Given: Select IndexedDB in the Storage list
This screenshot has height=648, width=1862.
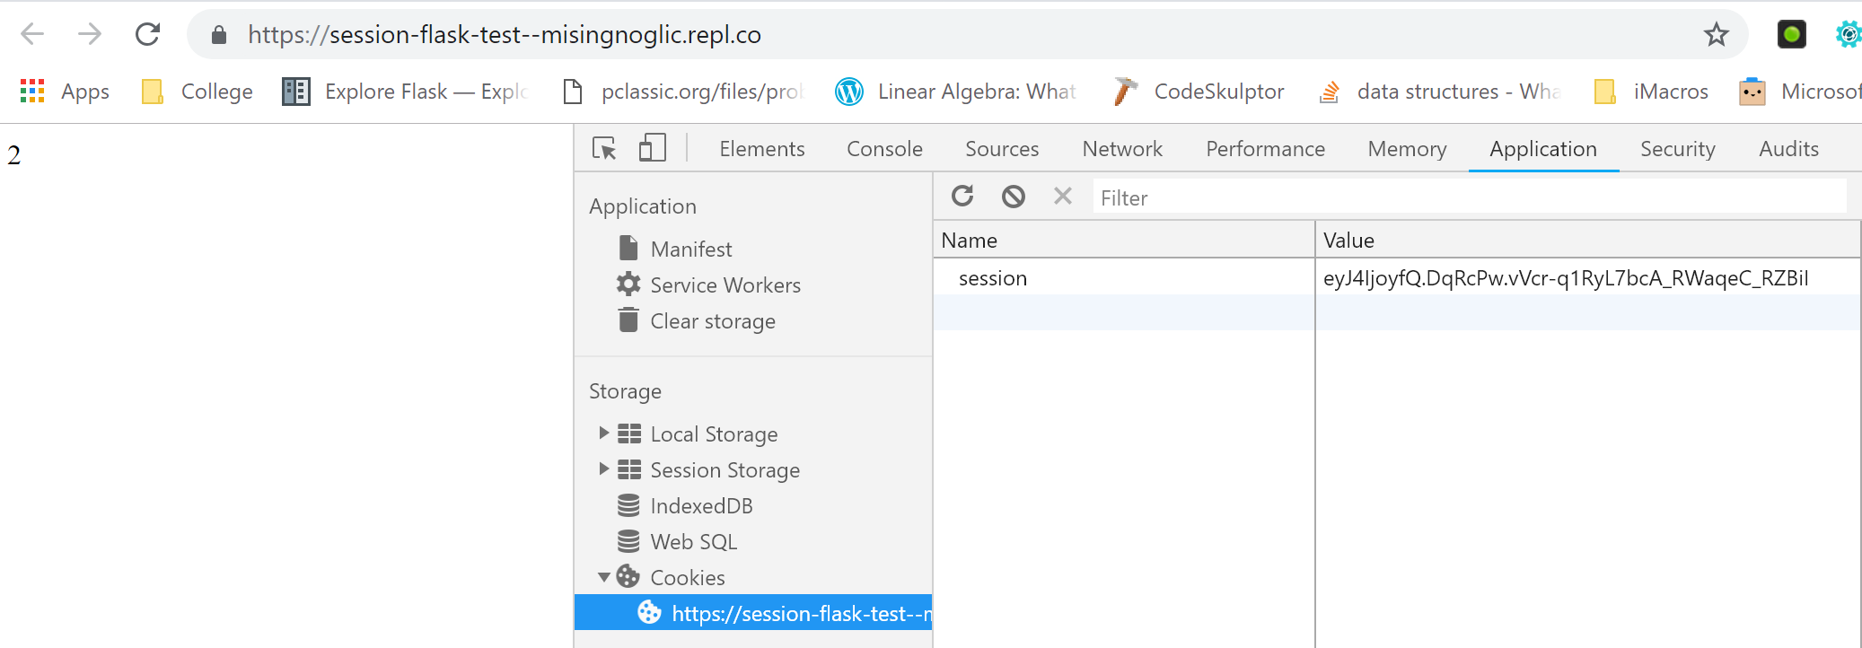Looking at the screenshot, I should [x=700, y=506].
